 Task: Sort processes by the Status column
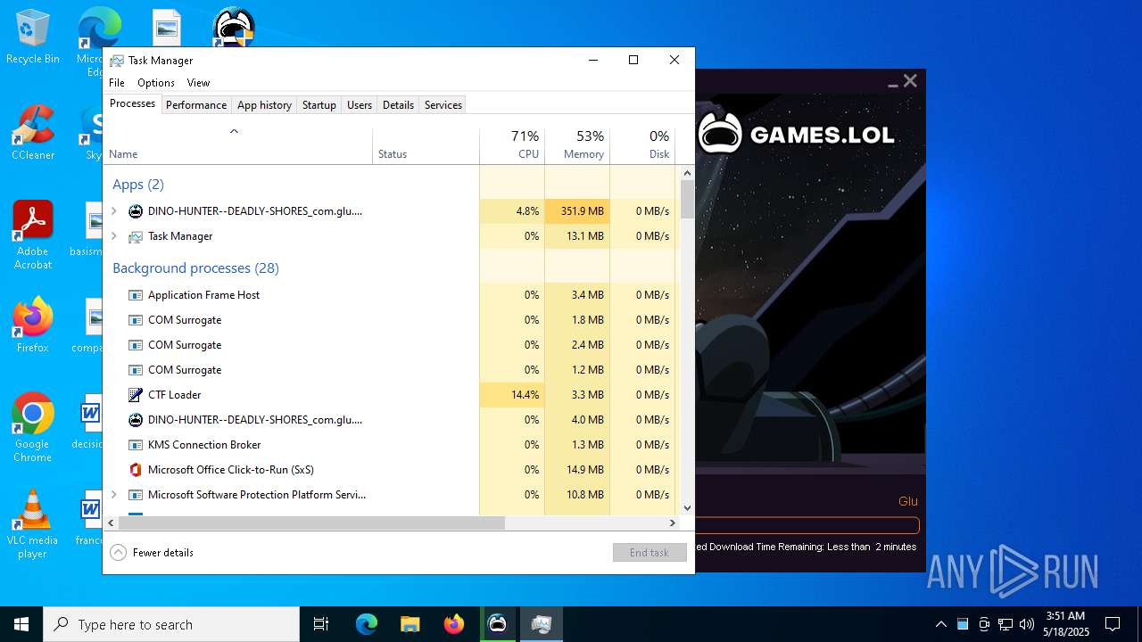pyautogui.click(x=426, y=146)
